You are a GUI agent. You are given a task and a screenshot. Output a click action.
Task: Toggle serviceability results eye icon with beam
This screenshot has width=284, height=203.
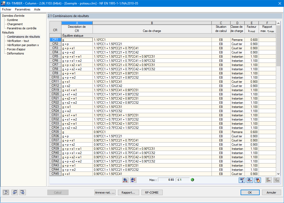(250, 180)
